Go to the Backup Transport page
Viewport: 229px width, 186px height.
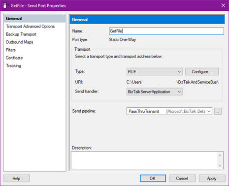21,34
